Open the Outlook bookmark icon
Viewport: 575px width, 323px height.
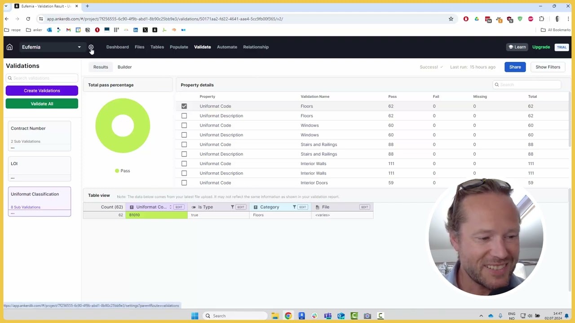tap(49, 30)
